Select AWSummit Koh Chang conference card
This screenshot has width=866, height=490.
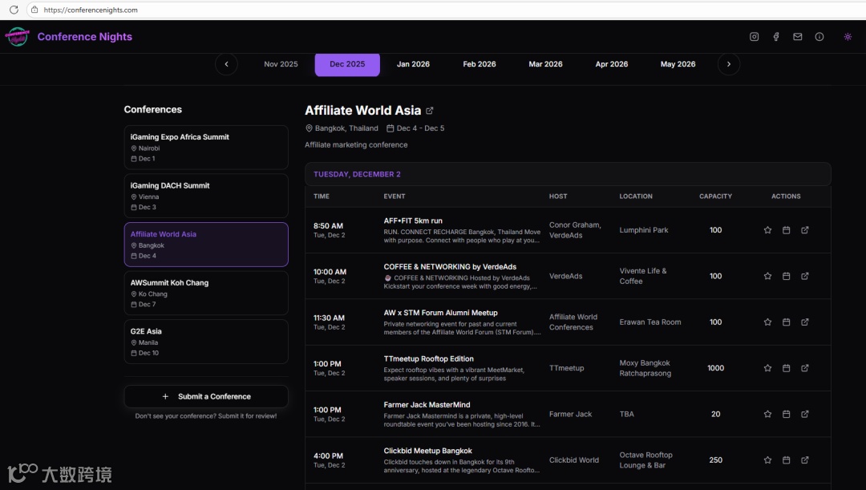(206, 294)
